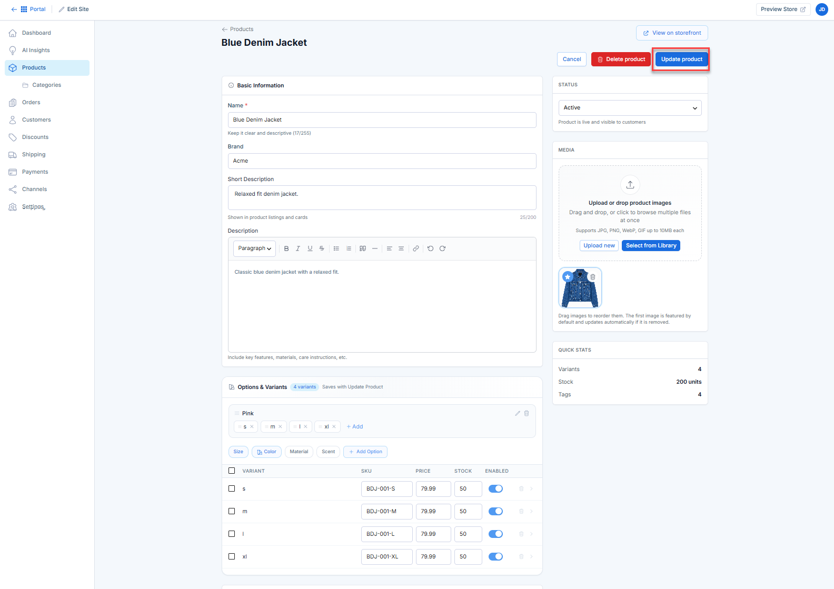The height and width of the screenshot is (589, 834).
Task: Insert a horizontal rule in description
Action: point(375,248)
